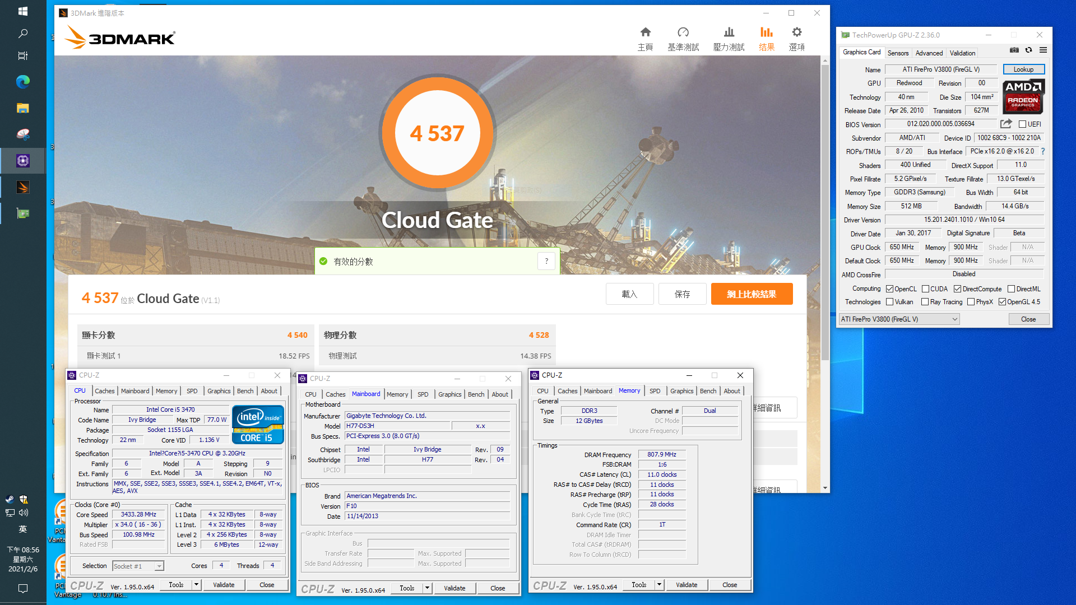Viewport: 1076px width, 605px height.
Task: Click the network tray icon
Action: click(x=10, y=513)
